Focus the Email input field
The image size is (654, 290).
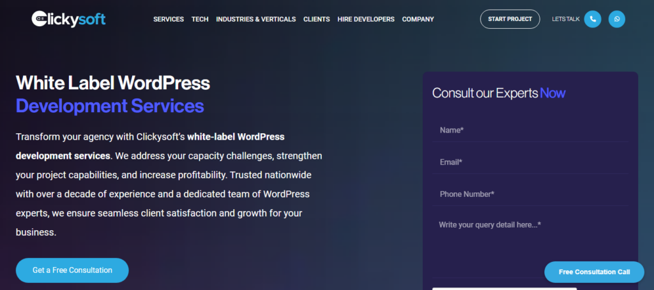531,163
